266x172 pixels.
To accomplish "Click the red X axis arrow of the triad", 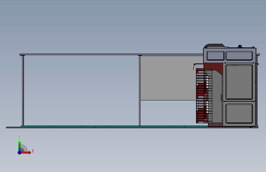I will [x=26, y=152].
